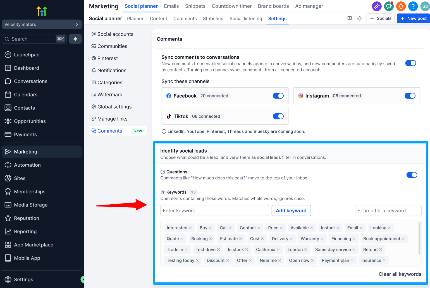This screenshot has width=430, height=288.
Task: Expand the Velocity motors account switcher
Action: point(42,25)
